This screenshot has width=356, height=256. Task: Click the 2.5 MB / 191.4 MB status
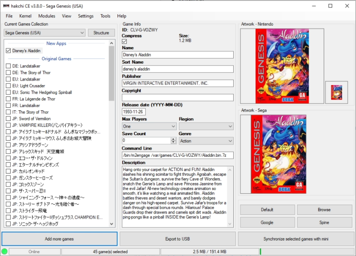[x=210, y=252]
